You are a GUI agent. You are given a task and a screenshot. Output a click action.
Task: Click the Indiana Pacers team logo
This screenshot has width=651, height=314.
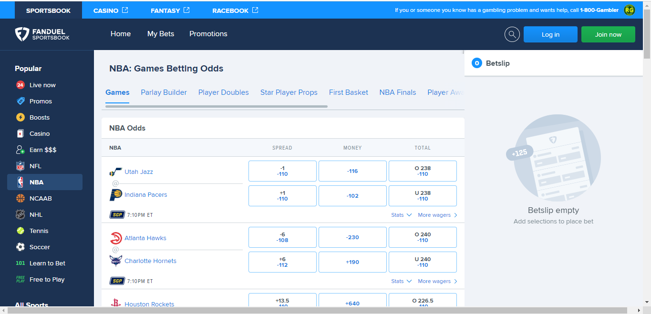point(115,194)
